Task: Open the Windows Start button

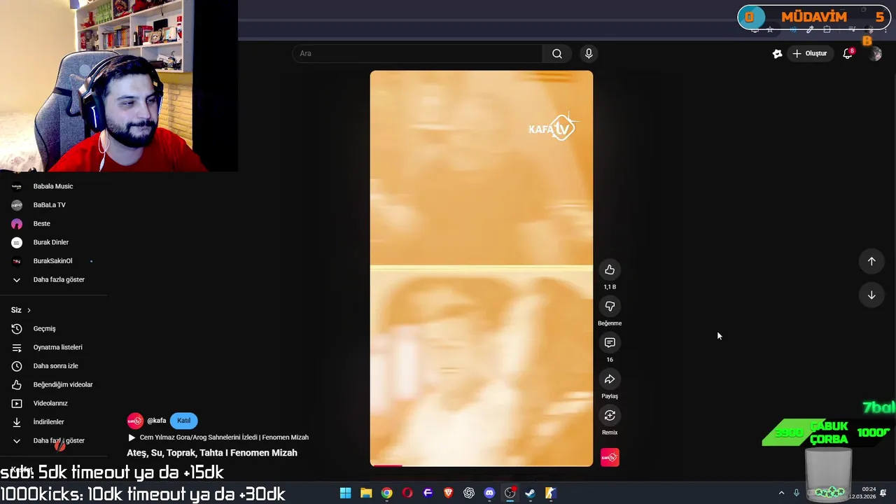Action: [345, 493]
